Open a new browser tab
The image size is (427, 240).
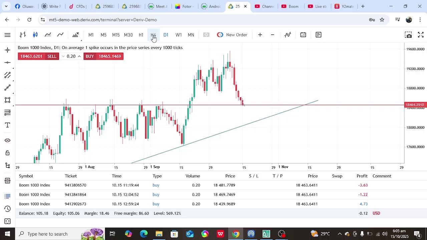(x=363, y=6)
